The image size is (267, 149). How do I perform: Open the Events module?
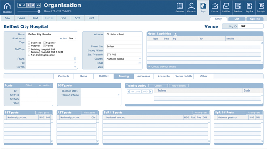(x=214, y=8)
